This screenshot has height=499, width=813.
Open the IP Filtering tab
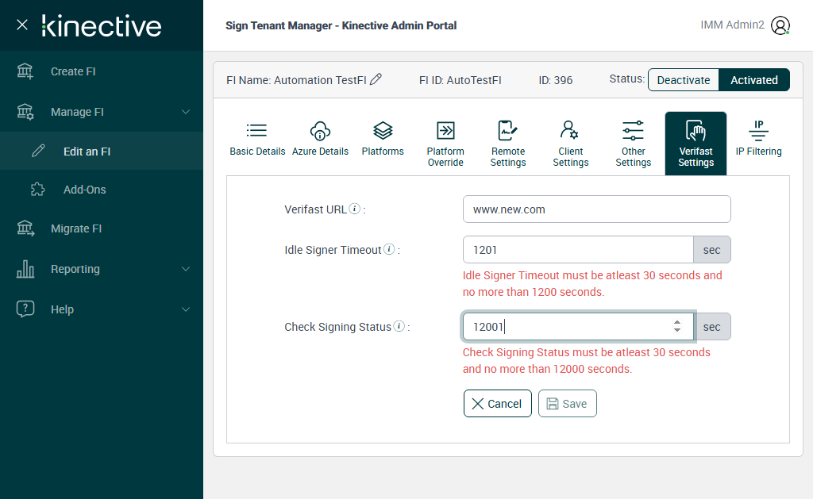point(758,140)
